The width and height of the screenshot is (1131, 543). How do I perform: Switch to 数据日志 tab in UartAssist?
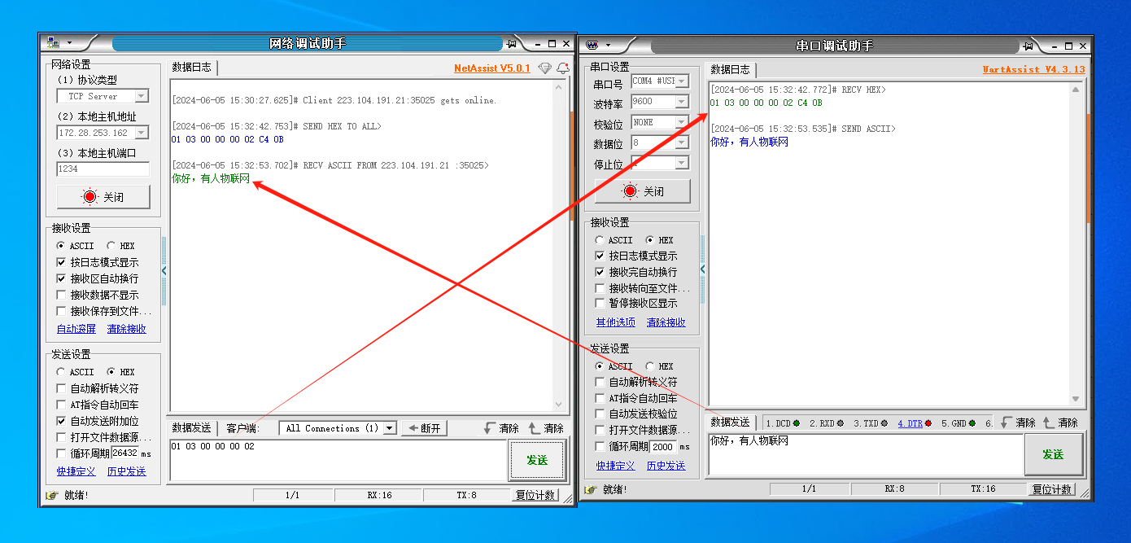pyautogui.click(x=731, y=70)
